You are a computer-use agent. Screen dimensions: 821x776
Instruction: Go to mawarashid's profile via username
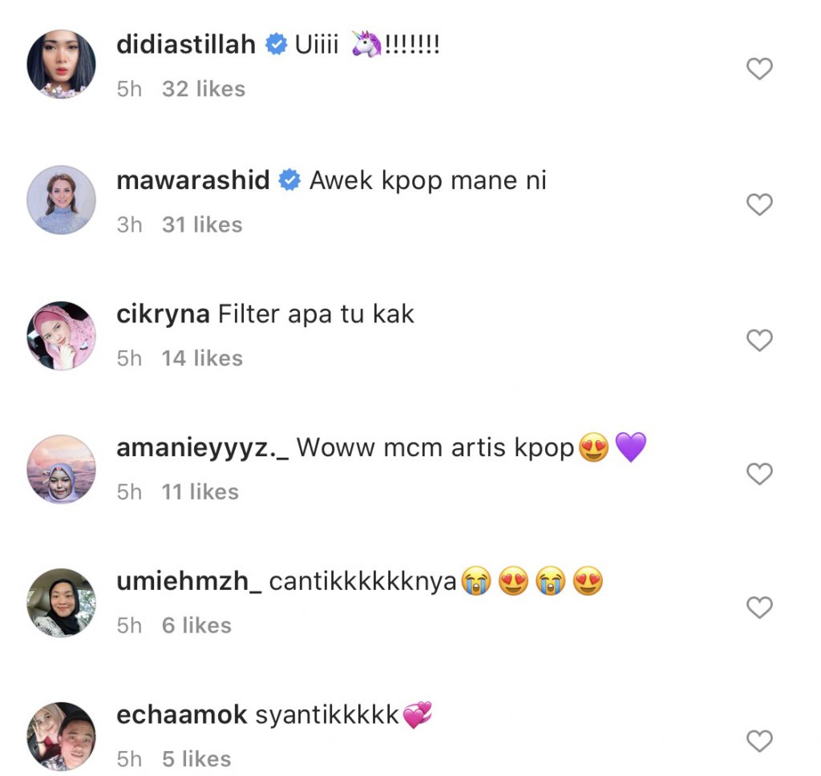[192, 180]
